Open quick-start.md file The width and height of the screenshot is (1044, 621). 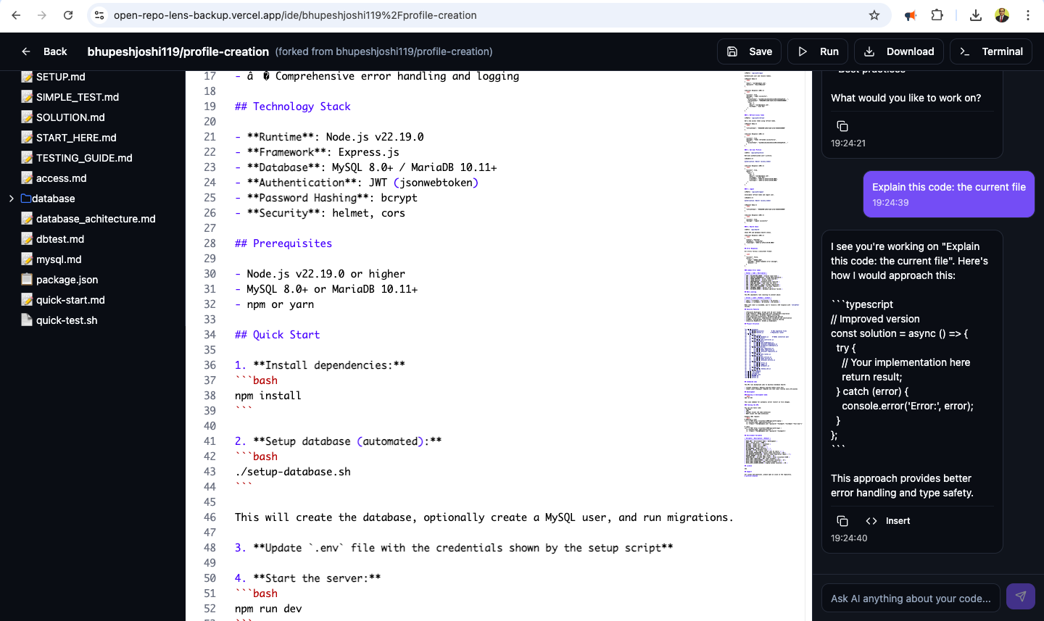tap(70, 300)
